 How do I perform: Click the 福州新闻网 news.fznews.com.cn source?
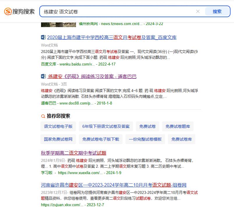(111, 24)
